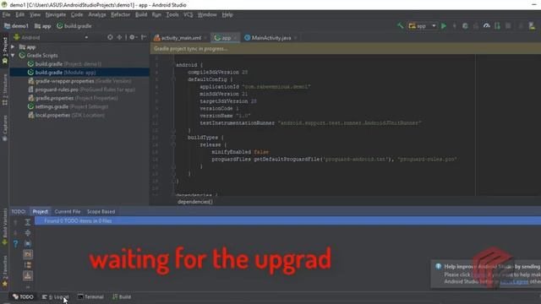Open the Build Variants side tab

[x=5, y=226]
